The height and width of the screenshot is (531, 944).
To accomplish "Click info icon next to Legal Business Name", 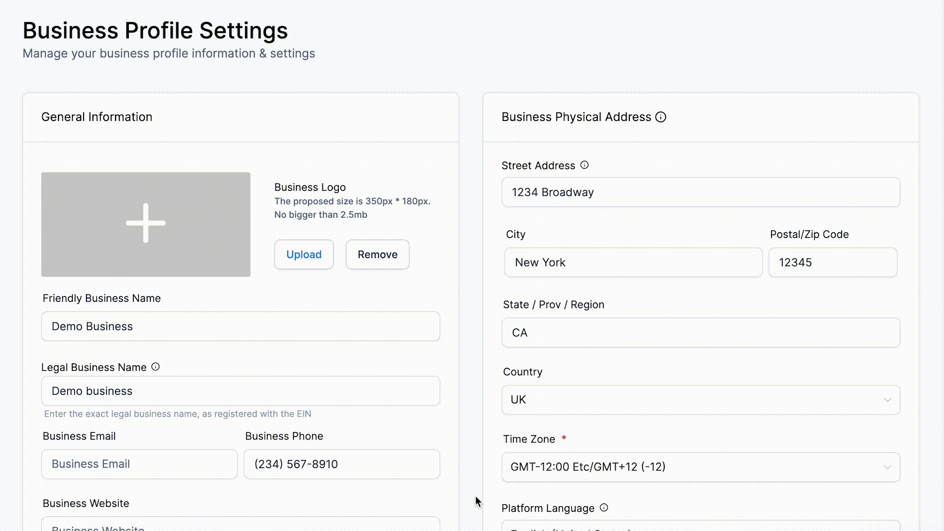I will [x=155, y=367].
